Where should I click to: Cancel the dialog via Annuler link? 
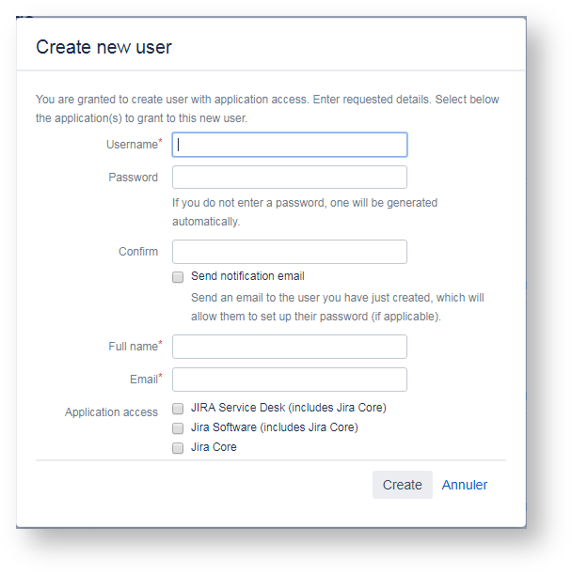[465, 485]
